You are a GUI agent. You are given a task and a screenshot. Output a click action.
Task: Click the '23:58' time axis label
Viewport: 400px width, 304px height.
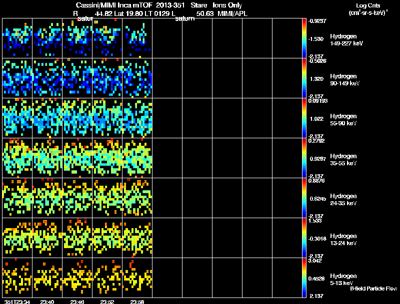tap(137, 302)
